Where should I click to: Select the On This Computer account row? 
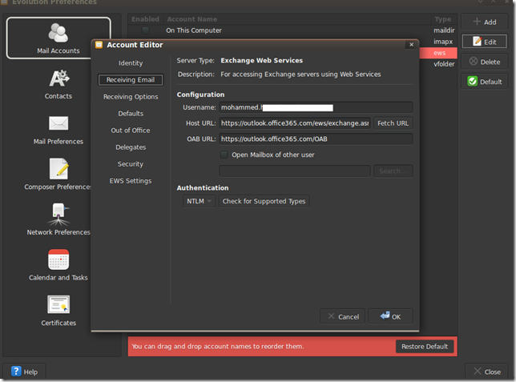[292, 30]
